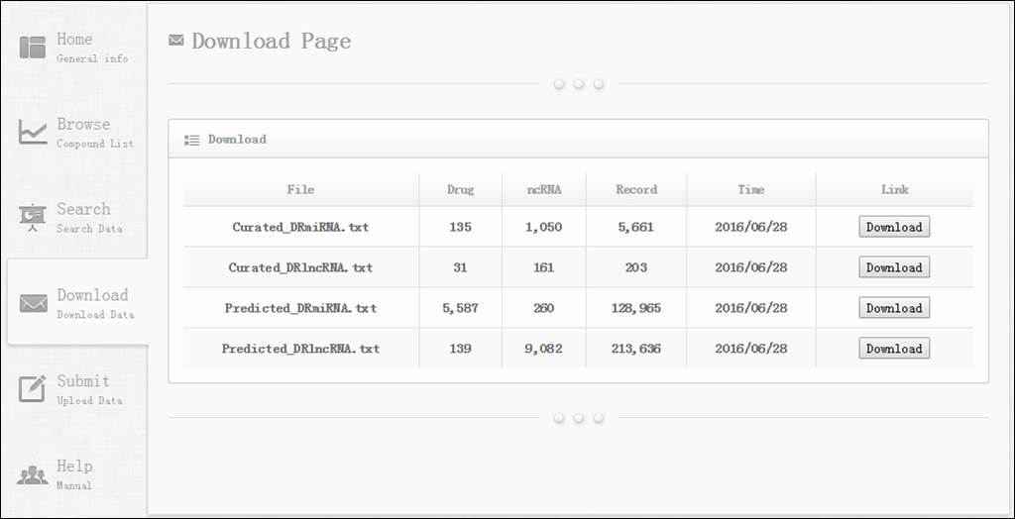1015x519 pixels.
Task: Click the File column header
Action: pyautogui.click(x=301, y=189)
